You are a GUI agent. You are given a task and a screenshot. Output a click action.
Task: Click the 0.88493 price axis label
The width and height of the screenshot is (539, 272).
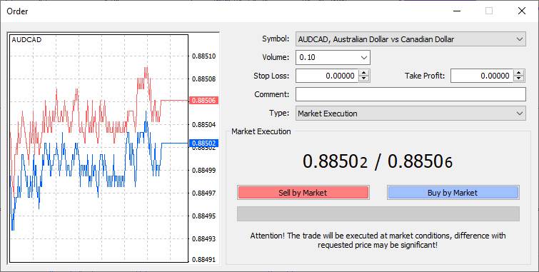(204, 238)
